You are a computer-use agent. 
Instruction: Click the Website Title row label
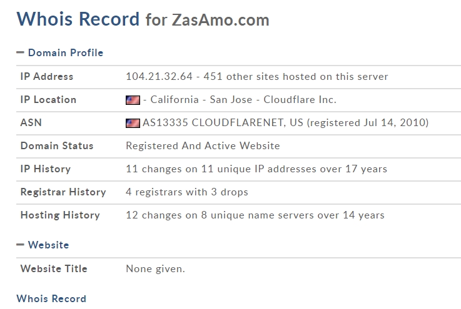54,269
